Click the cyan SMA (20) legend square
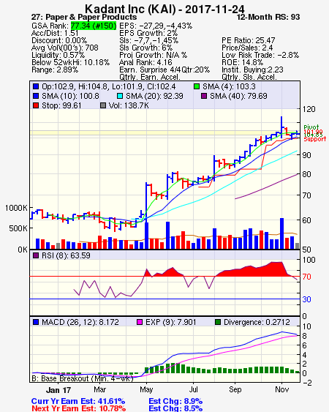Screen dimensions: 329x412 coord(120,96)
